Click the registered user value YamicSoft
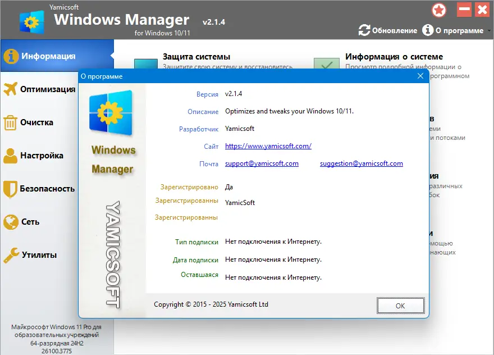 [x=240, y=203]
